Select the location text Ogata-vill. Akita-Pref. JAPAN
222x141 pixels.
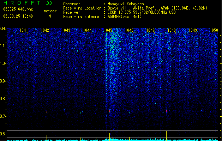click(x=138, y=8)
